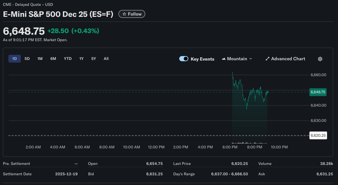
Task: Click the +28.50 price change figure
Action: click(x=58, y=31)
